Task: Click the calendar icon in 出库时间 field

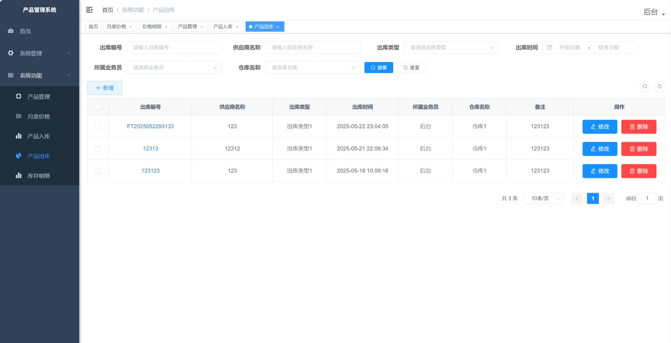Action: (x=550, y=47)
